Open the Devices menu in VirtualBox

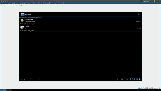pos(15,5)
